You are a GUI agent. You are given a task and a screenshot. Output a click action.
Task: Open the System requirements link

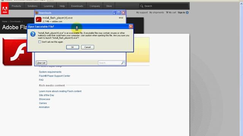point(50,72)
